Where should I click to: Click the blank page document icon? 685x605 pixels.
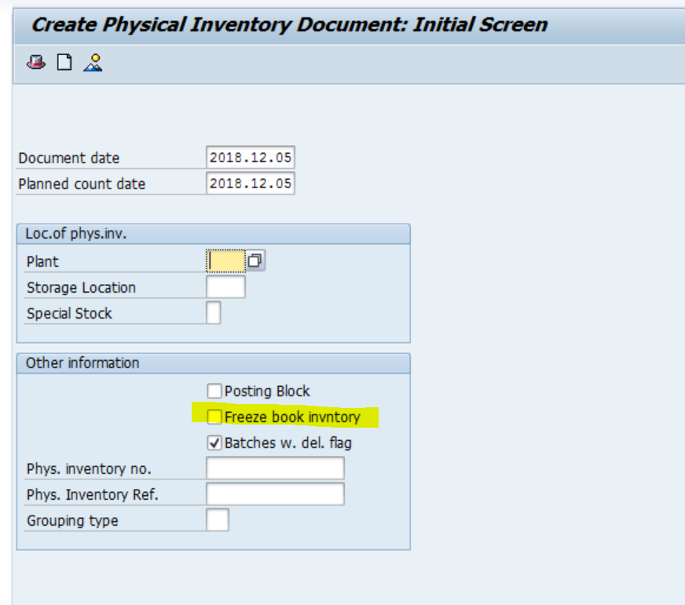[64, 63]
